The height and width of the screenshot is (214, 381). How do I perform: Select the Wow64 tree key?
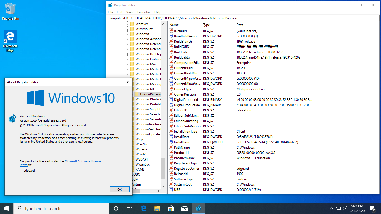coord(141,154)
